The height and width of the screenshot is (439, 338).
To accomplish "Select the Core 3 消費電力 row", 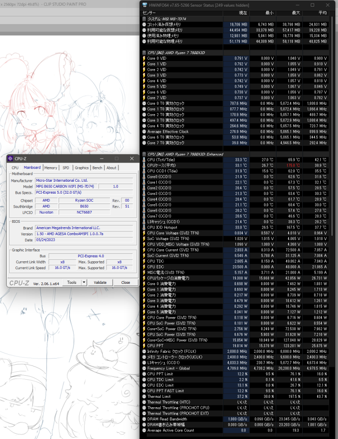I will [235, 301].
